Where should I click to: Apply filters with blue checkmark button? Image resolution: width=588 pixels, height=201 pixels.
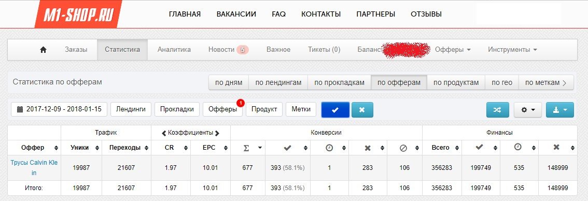point(335,109)
